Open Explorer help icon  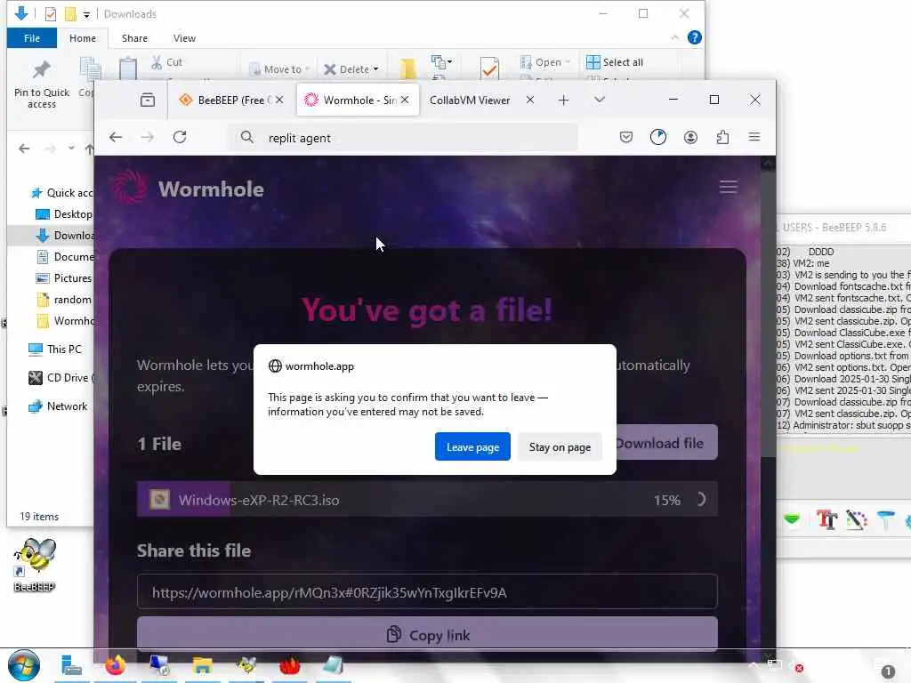694,37
